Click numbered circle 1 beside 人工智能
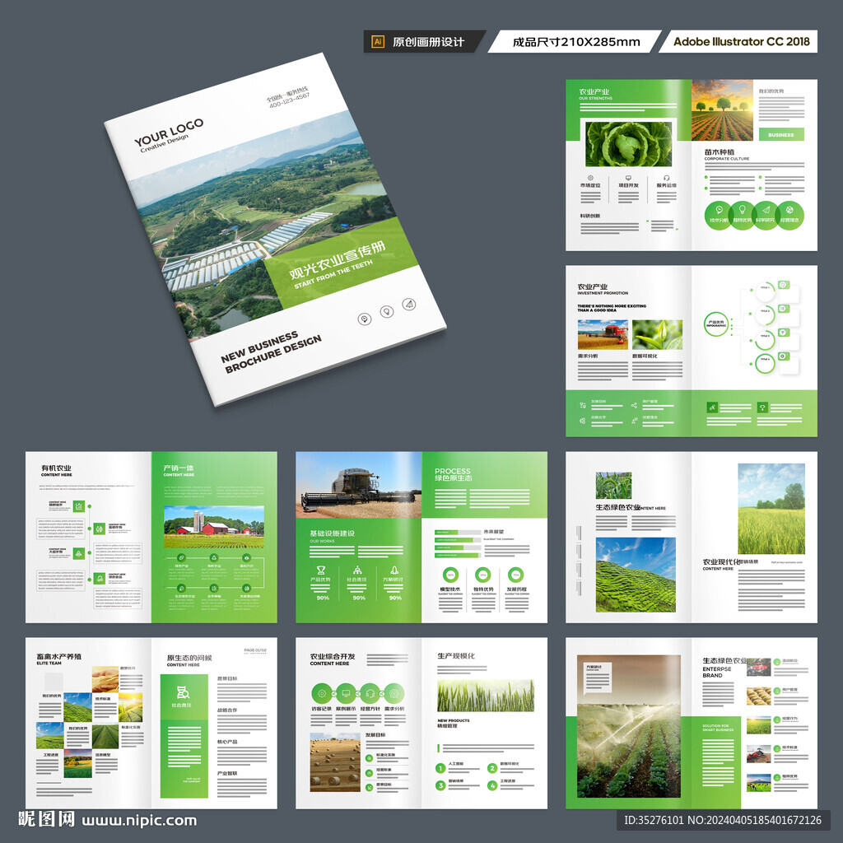The height and width of the screenshot is (843, 843). click(x=440, y=768)
